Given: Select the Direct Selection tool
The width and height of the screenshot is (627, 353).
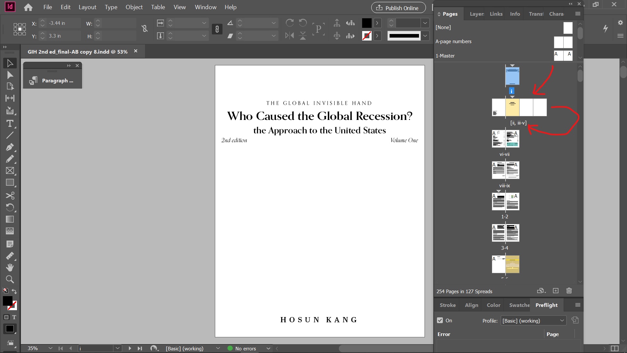Looking at the screenshot, I should click(x=10, y=75).
